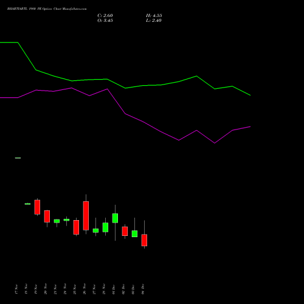The height and width of the screenshot is (304, 304).
Task: Select the flat green candle for 18 Nov
Action: click(x=27, y=204)
